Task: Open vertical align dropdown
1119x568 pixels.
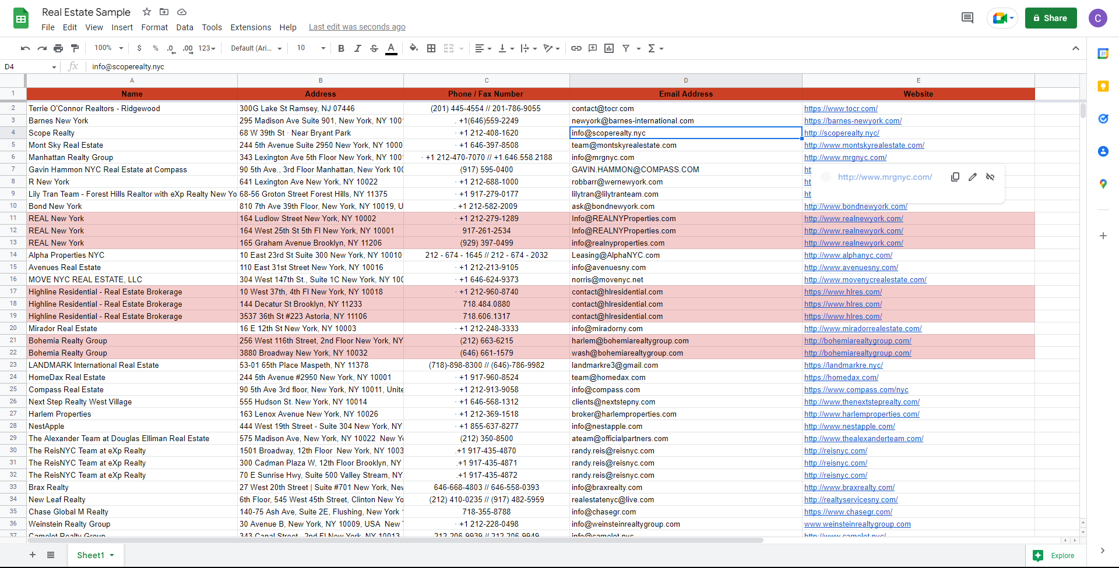Action: [506, 48]
